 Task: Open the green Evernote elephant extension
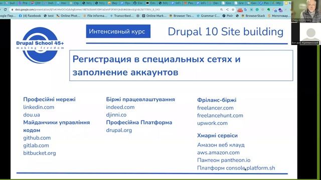268,9
